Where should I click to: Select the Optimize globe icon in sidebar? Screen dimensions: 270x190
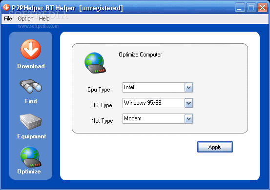click(31, 157)
